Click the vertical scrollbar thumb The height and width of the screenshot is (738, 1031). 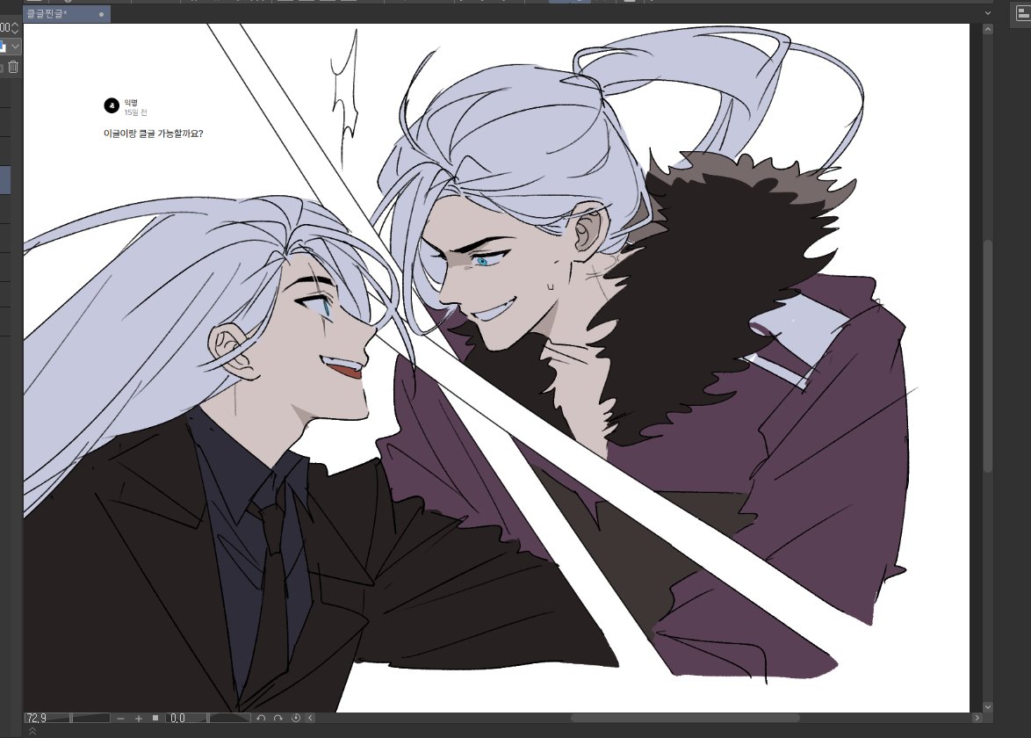tap(988, 356)
